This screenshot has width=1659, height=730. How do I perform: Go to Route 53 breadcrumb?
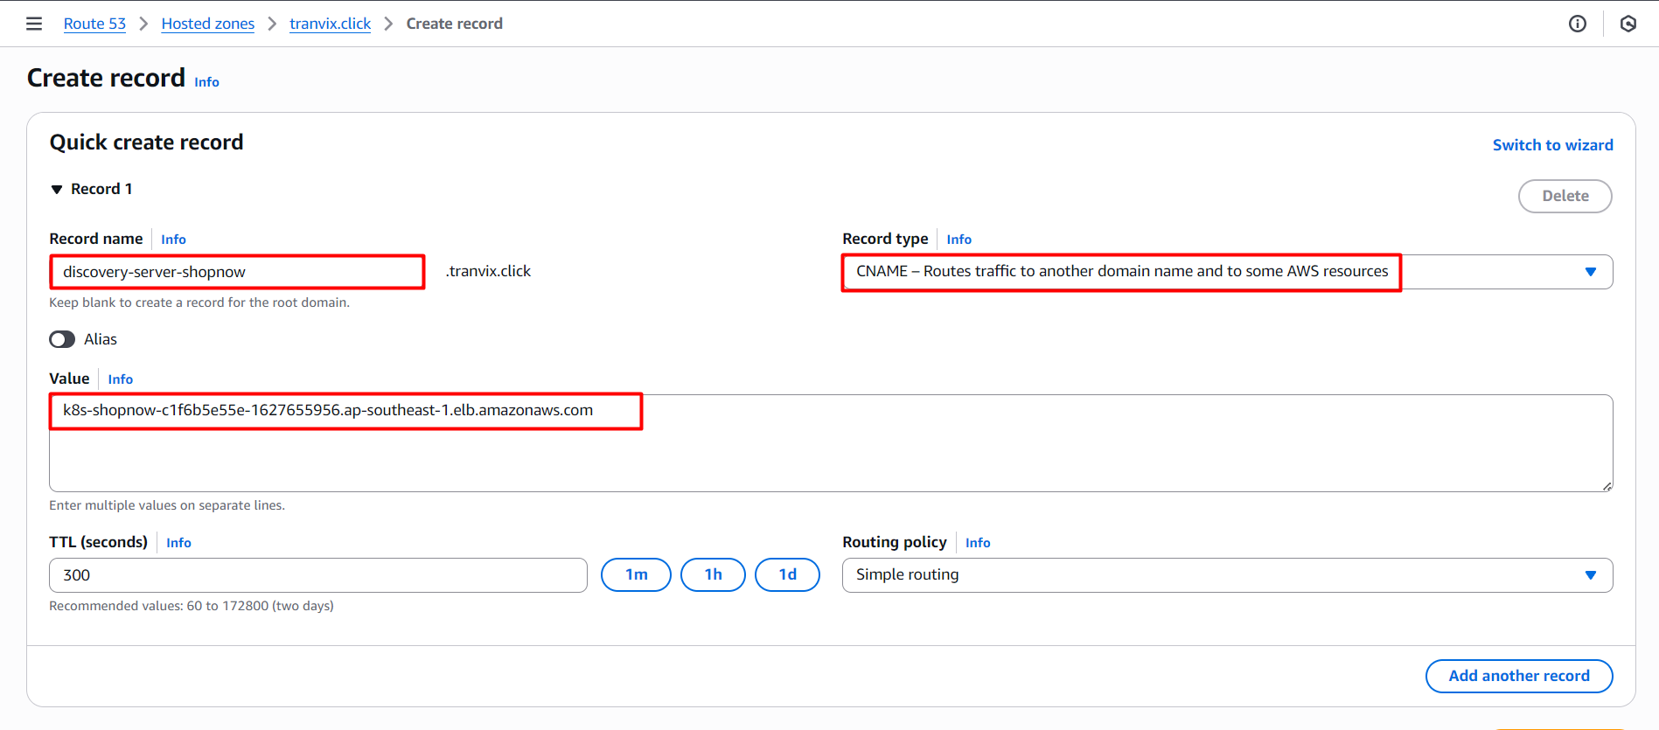tap(94, 24)
